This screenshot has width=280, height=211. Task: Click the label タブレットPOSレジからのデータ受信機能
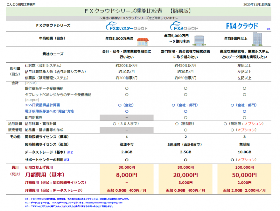coord(58,95)
